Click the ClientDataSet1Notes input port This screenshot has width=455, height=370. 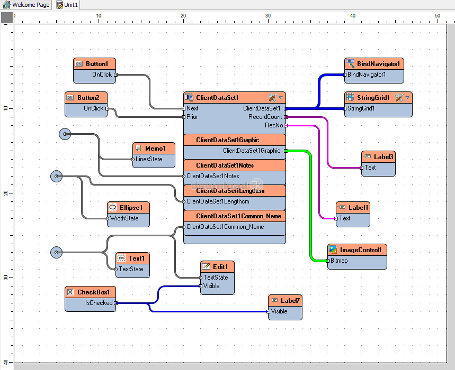183,176
